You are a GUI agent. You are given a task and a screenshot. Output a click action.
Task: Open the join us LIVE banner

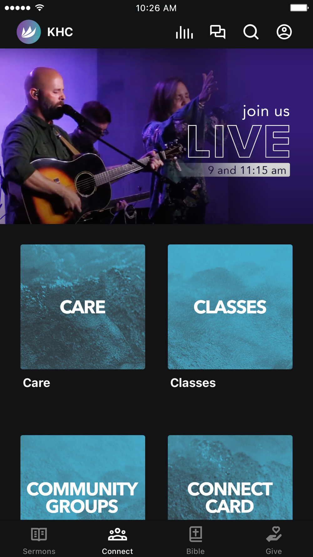click(x=156, y=136)
